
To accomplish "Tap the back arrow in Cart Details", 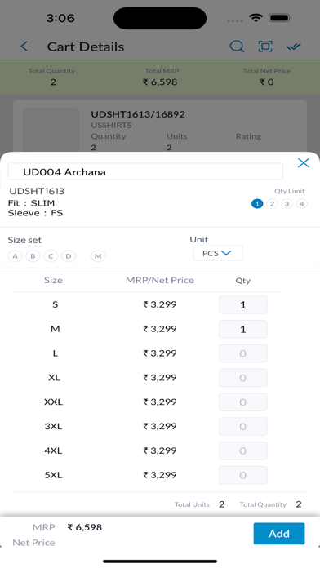I will tap(24, 47).
